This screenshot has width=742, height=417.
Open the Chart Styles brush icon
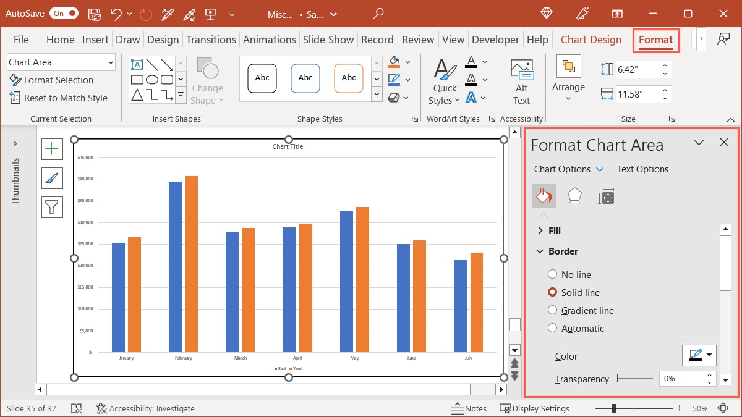pos(52,178)
